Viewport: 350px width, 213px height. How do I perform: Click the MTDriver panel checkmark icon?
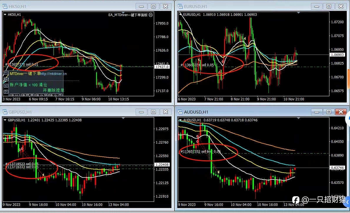(x=6, y=85)
